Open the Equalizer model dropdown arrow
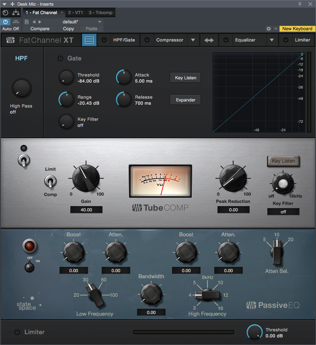Viewport: 316px width, 345px height. (272, 40)
